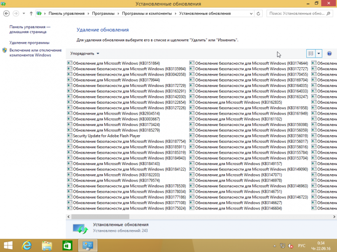The width and height of the screenshot is (337, 252).
Task: Select update KB2934514
Action: point(113,113)
